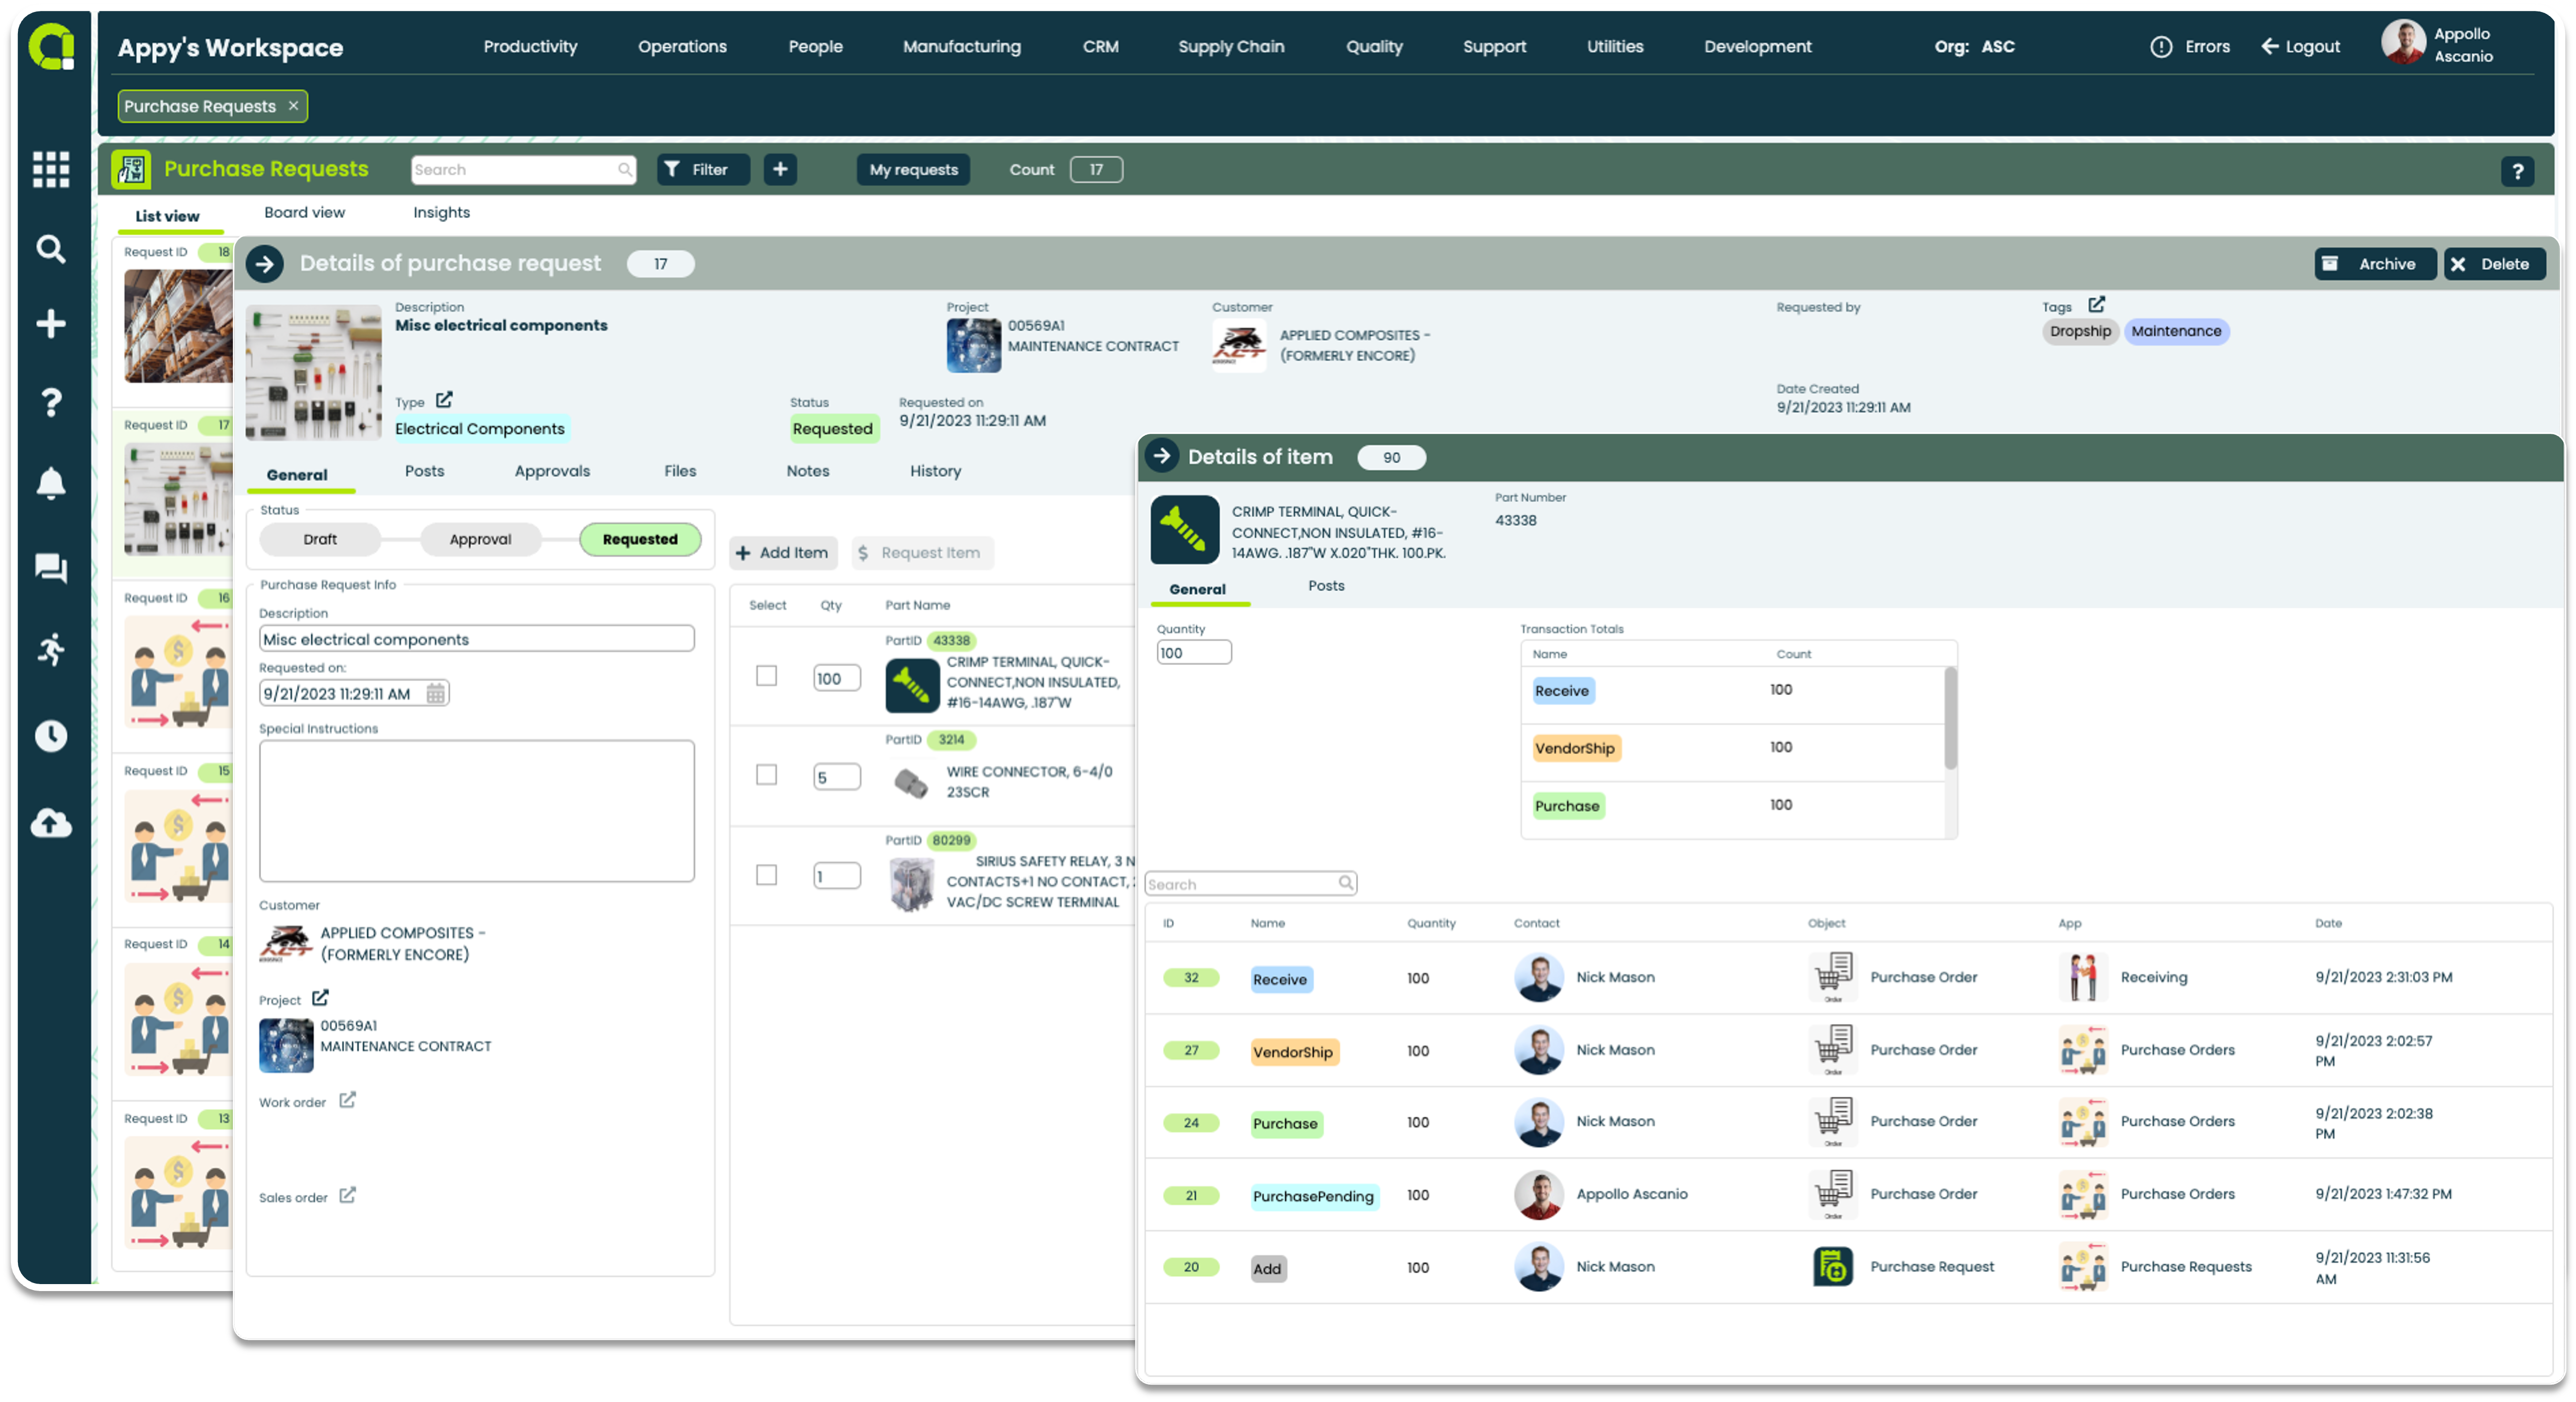Delete this purchase request

click(x=2494, y=264)
